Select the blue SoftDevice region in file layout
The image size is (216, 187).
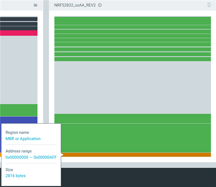[x=19, y=120]
